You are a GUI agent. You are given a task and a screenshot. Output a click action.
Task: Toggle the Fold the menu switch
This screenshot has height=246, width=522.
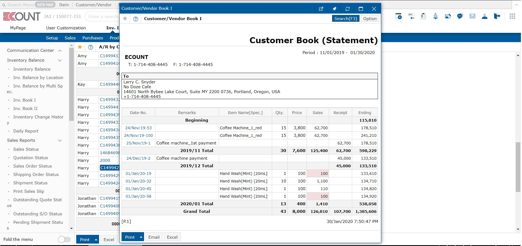[64, 239]
